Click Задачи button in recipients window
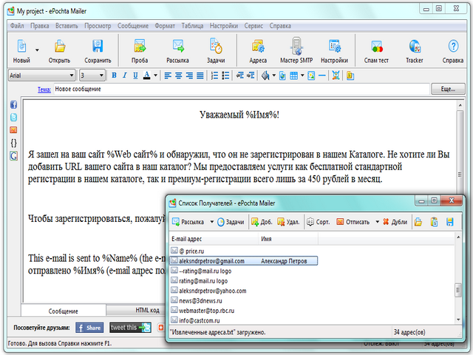This screenshot has height=355, width=473. pos(231,222)
